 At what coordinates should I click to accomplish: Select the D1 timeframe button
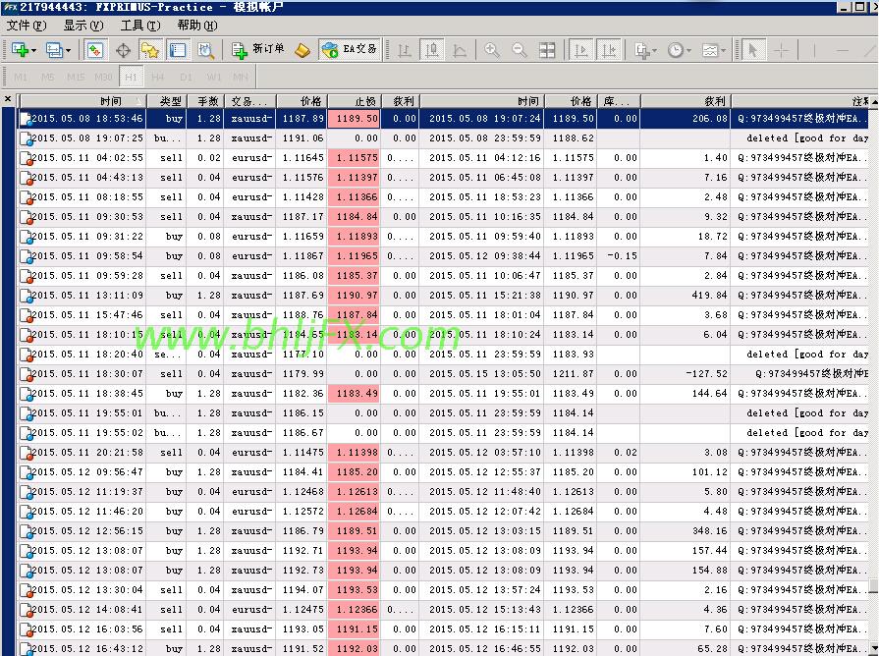tap(187, 77)
